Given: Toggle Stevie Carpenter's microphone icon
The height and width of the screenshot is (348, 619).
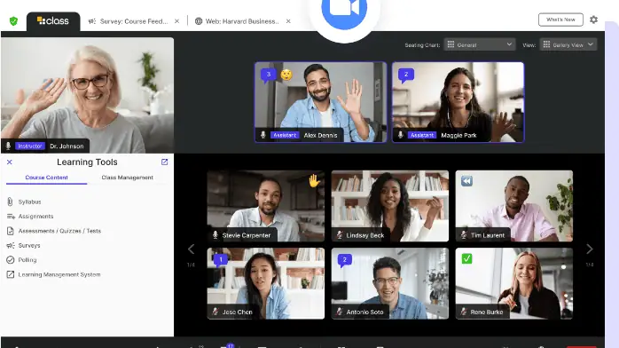Looking at the screenshot, I should point(215,235).
